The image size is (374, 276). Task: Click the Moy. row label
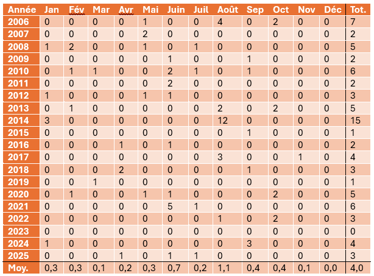tap(18, 268)
